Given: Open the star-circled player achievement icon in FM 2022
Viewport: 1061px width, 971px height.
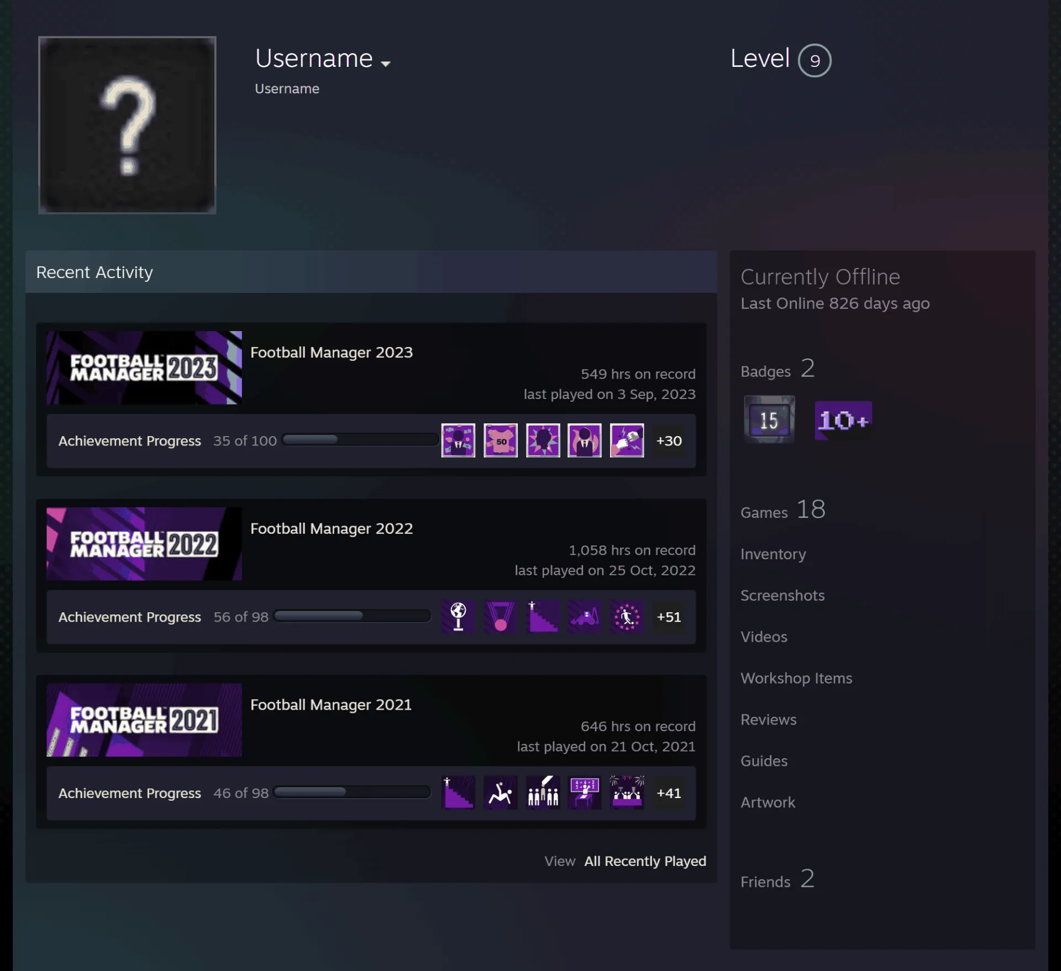Looking at the screenshot, I should 627,617.
